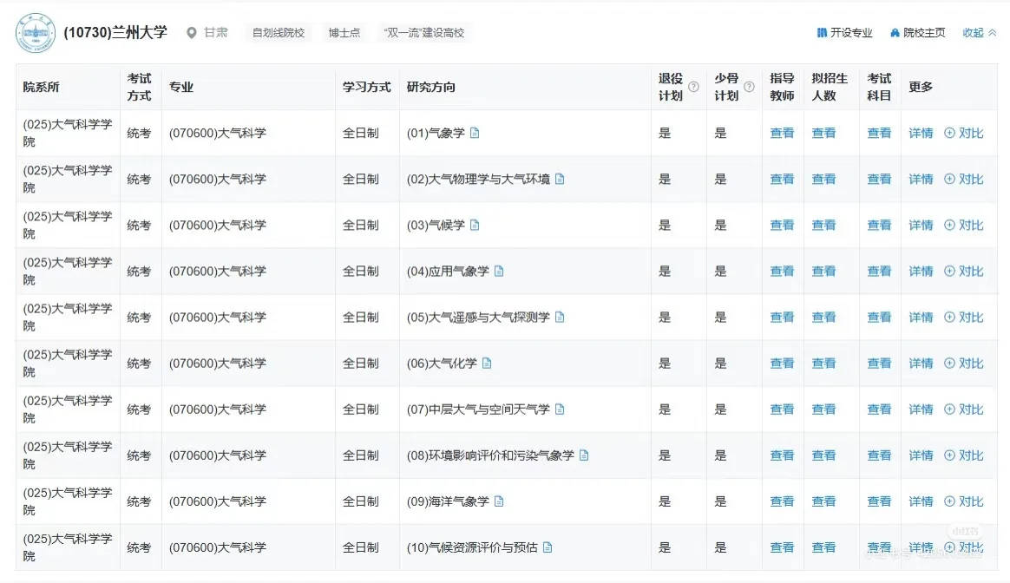Click 查看 under 考试科目 for (08)环境影响评价和污染气象学
The image size is (1010, 583).
point(879,455)
